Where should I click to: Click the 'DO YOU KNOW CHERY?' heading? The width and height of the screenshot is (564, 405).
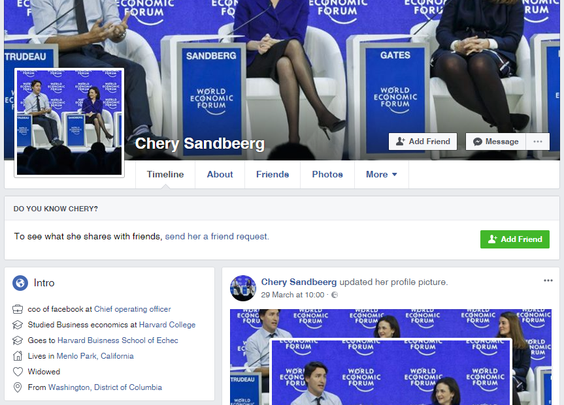56,209
